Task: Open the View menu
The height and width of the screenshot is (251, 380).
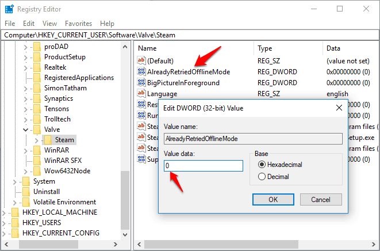Action: click(49, 24)
